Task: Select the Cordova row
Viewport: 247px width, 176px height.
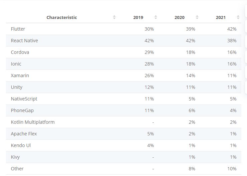Action: [123, 52]
